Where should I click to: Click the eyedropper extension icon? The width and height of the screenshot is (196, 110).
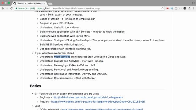[189, 8]
